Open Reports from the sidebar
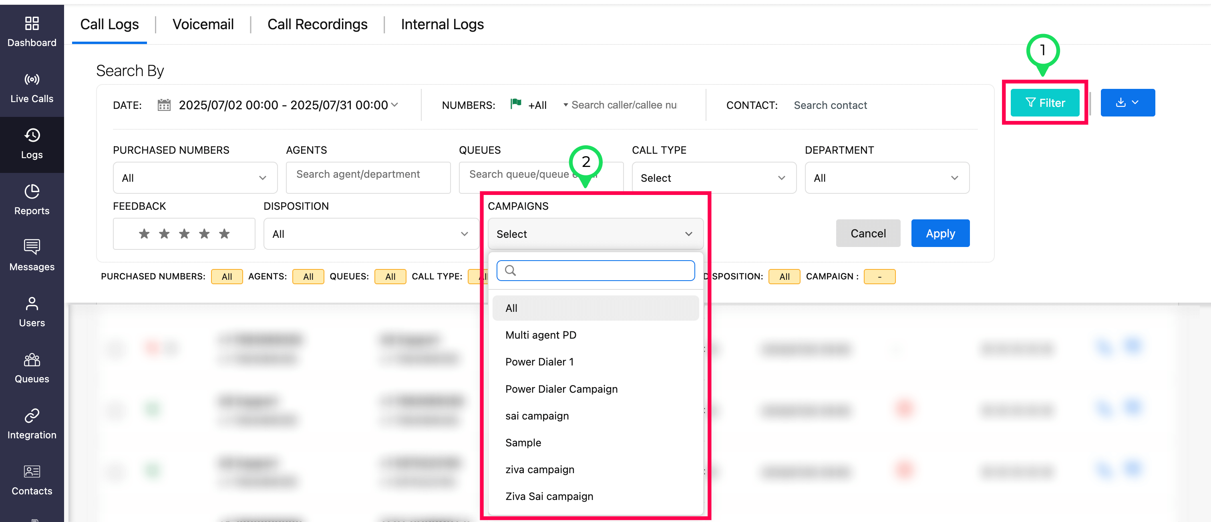This screenshot has height=522, width=1211. 32,200
